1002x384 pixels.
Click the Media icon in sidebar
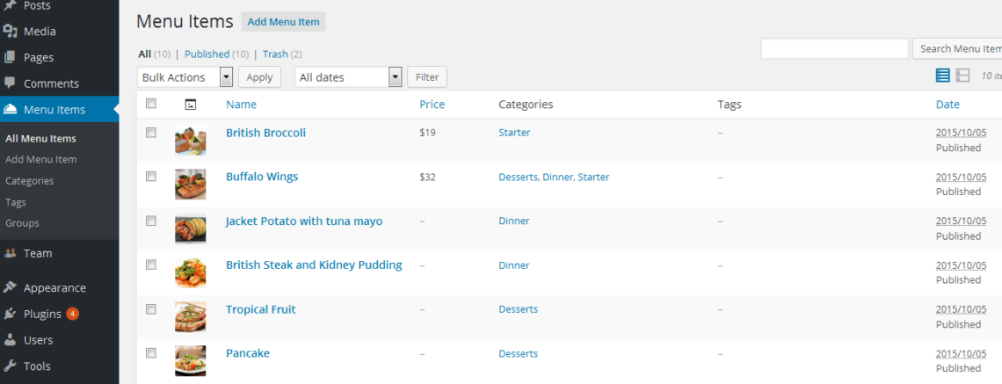coord(10,31)
